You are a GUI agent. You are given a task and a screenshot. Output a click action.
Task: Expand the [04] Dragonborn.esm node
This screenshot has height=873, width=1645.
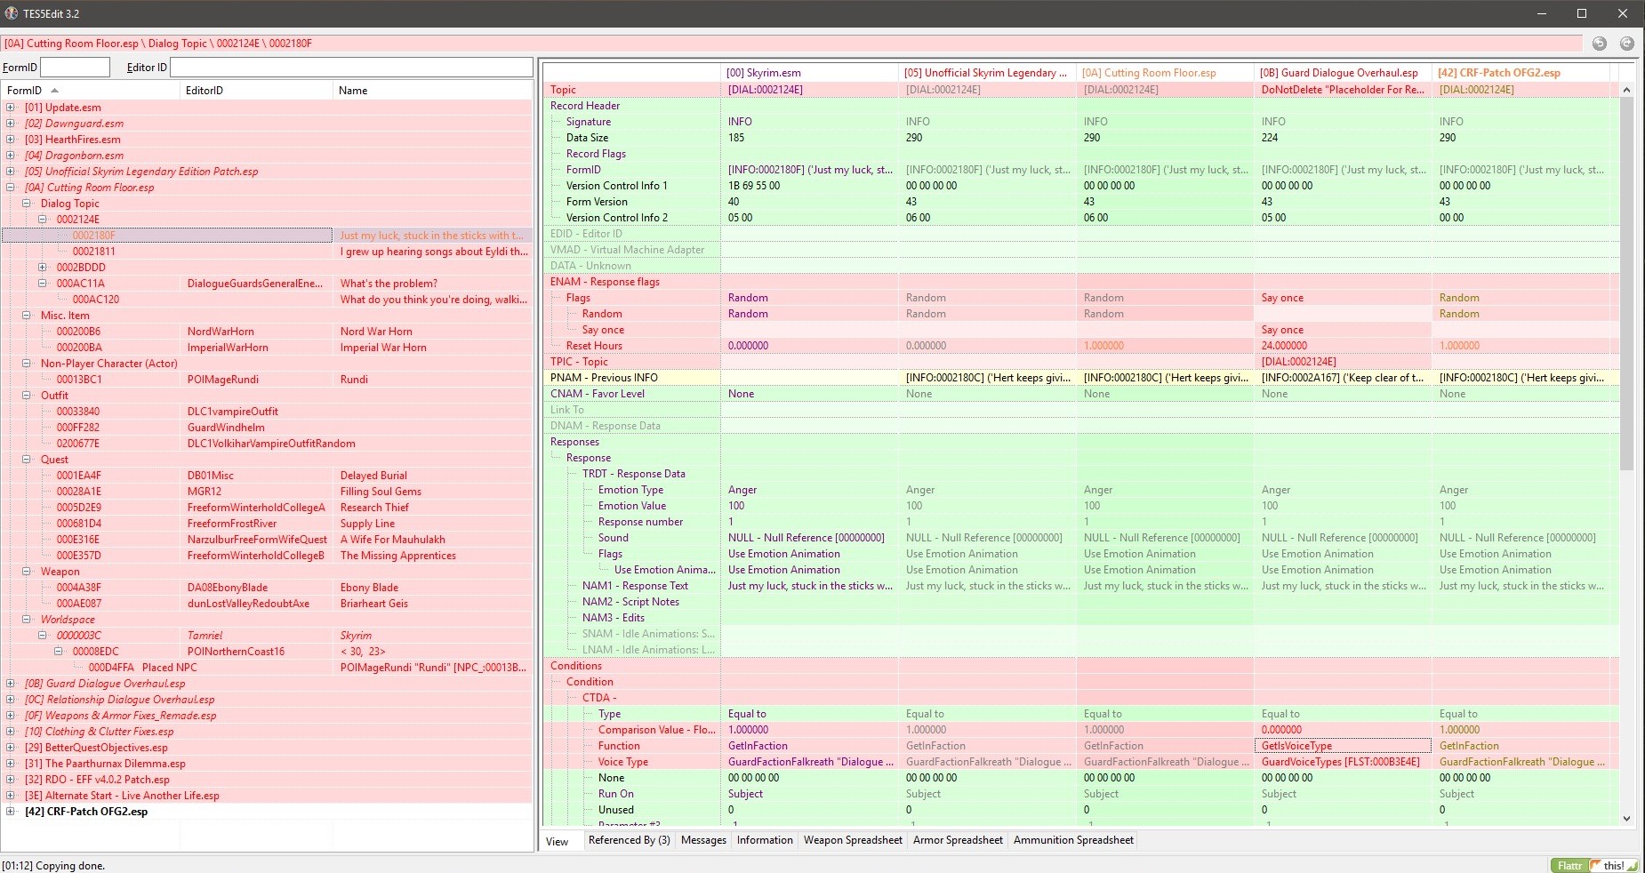pos(11,156)
